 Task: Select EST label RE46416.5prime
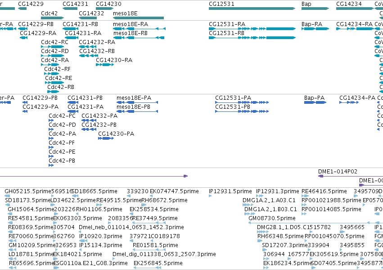point(324,191)
